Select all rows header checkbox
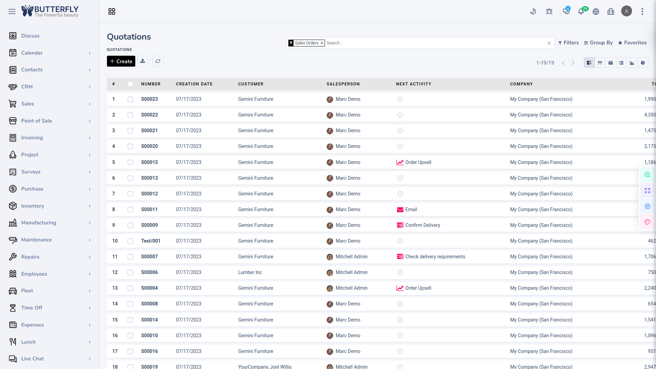 130,84
